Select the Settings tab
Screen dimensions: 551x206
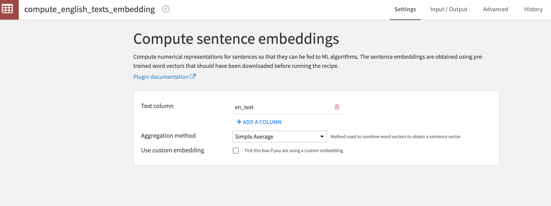pos(405,9)
